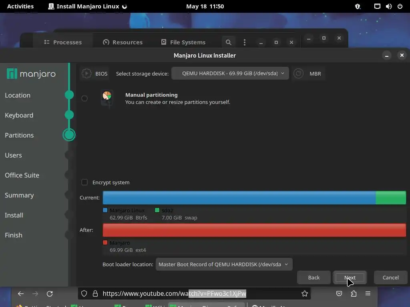Click the browser back arrow
Screen dimensions: 410x307
point(21,294)
